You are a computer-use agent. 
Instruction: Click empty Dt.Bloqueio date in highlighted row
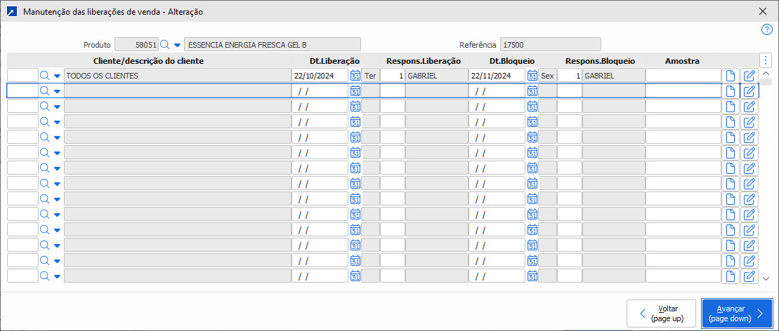tap(497, 90)
